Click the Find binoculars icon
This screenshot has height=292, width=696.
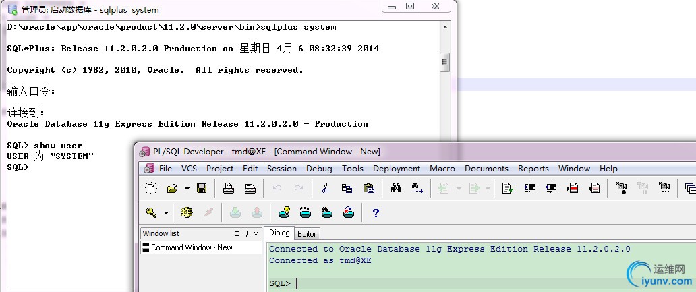click(396, 188)
